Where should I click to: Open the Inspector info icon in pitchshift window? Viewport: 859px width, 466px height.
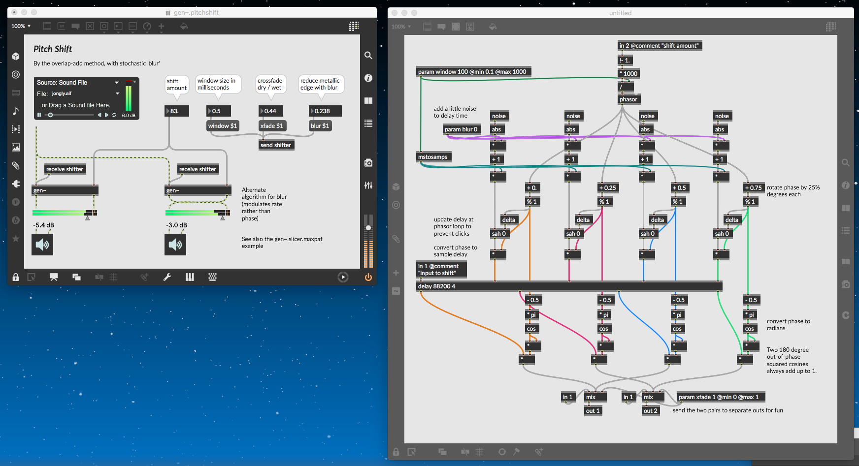click(368, 78)
